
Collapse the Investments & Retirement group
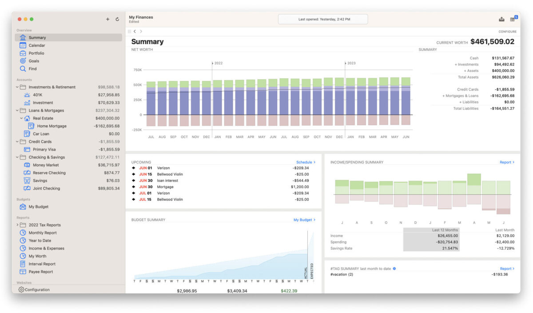[x=17, y=87]
